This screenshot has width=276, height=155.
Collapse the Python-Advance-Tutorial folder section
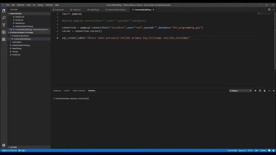coord(22,33)
